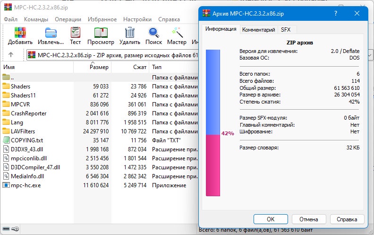Click the Удалить (Delete) trash icon

click(x=130, y=33)
